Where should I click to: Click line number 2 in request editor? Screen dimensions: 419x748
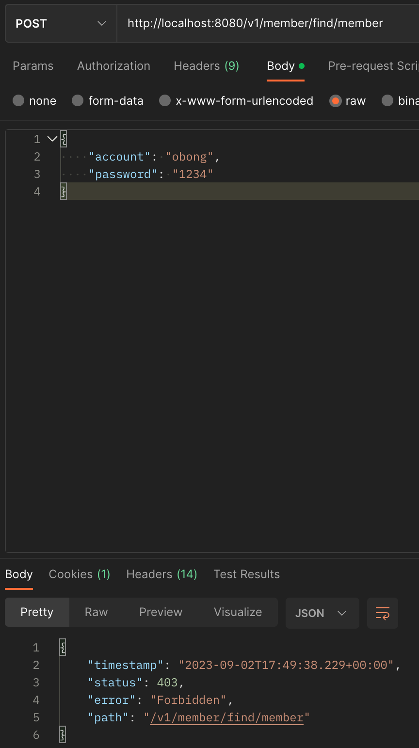pyautogui.click(x=37, y=157)
